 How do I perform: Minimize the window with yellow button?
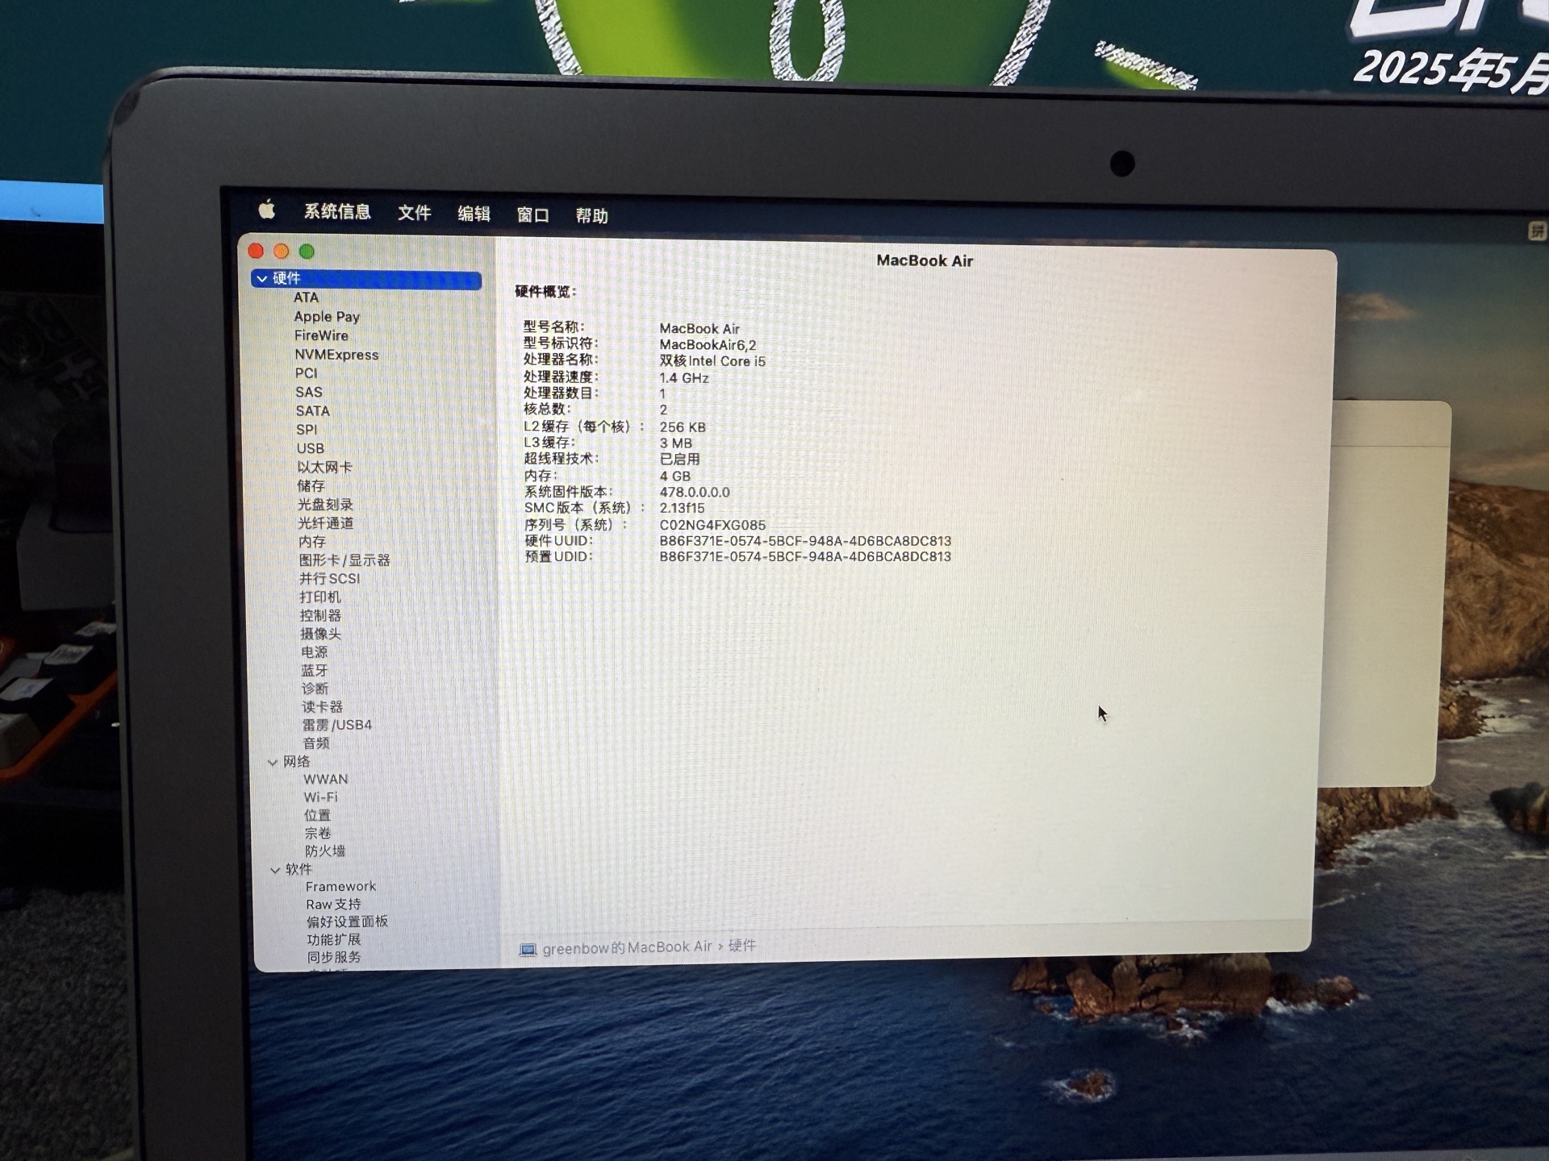(x=281, y=251)
